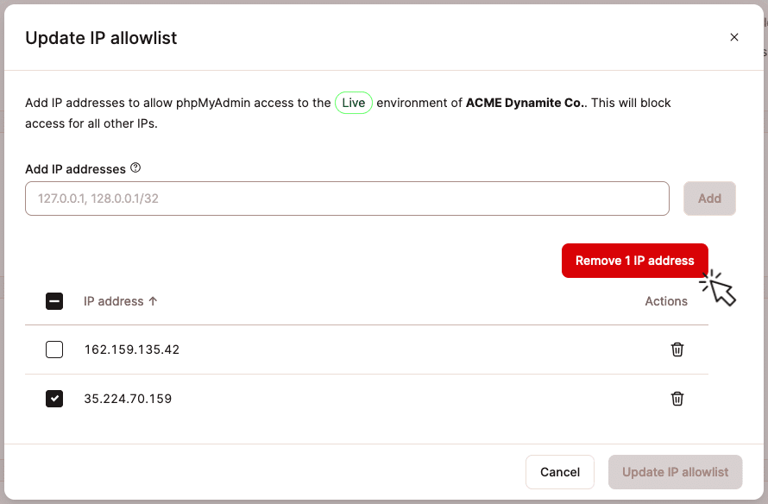Delete the IP address 162.159.135.42 using trash icon
This screenshot has width=768, height=504.
point(677,350)
